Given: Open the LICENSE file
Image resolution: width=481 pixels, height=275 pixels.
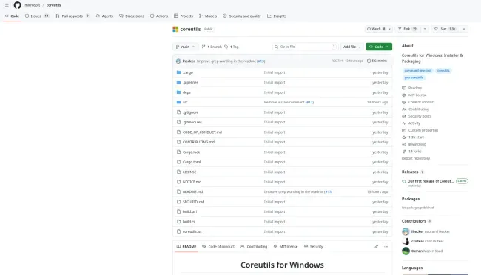Looking at the screenshot, I should point(189,172).
